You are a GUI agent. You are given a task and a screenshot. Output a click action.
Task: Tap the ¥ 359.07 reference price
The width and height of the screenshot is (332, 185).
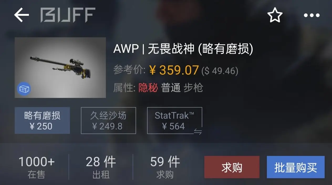coord(174,70)
